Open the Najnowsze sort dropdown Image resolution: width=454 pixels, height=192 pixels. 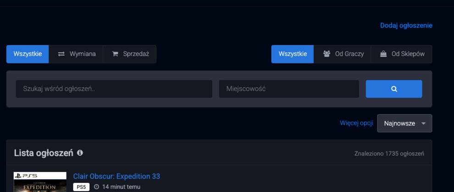pos(404,124)
